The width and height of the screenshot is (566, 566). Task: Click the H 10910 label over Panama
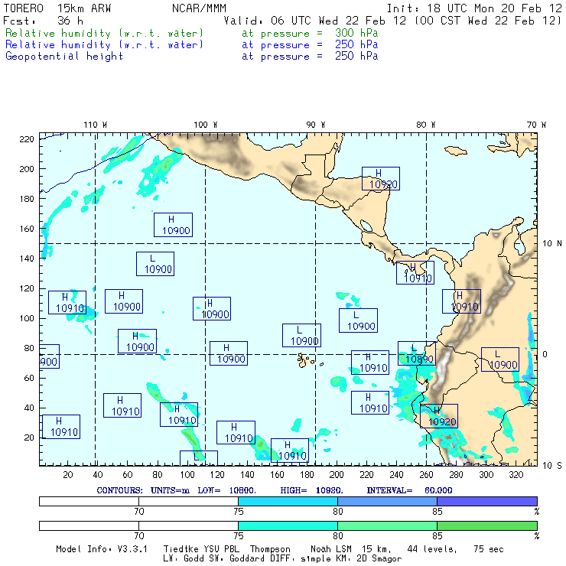point(415,272)
